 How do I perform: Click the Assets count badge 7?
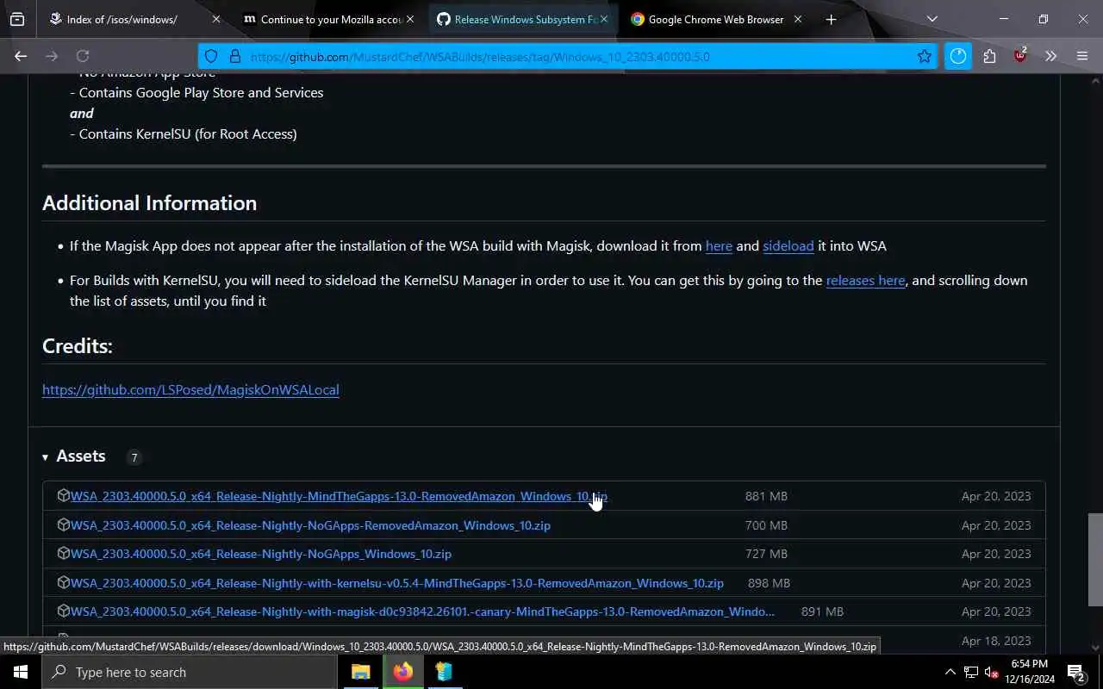pyautogui.click(x=134, y=457)
